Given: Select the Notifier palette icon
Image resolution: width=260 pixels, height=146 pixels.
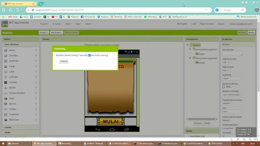Looking at the screenshot, I should (6, 88).
